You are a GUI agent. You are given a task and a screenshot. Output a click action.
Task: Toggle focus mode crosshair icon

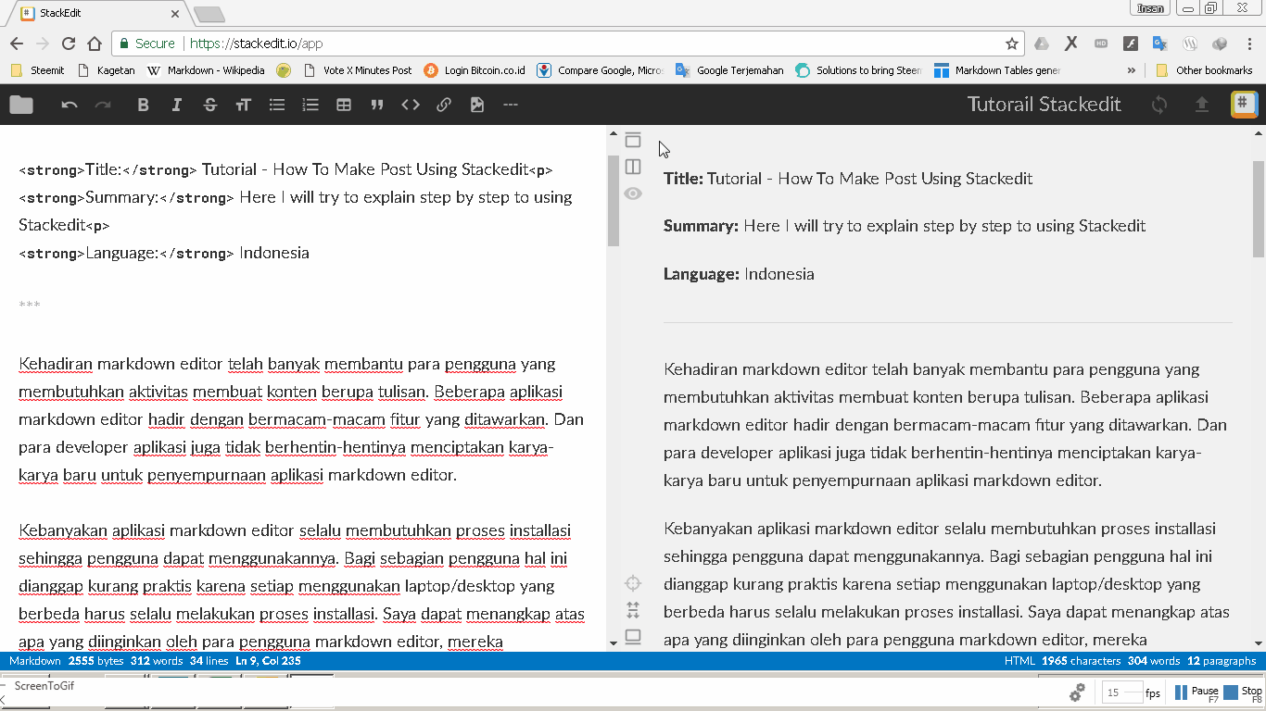633,583
